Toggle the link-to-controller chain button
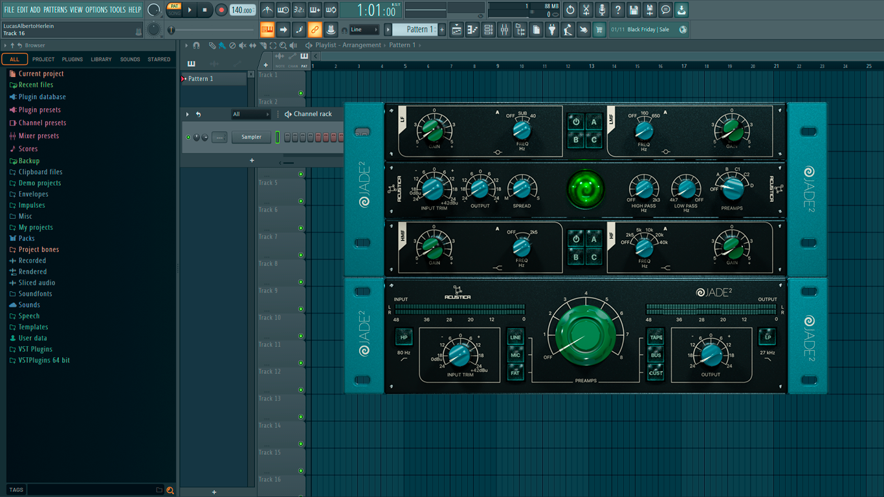The width and height of the screenshot is (884, 497). (x=315, y=30)
